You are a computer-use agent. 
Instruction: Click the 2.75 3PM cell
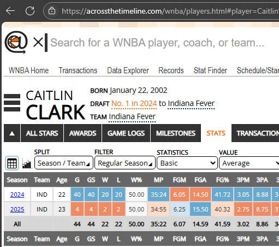[x=243, y=209]
